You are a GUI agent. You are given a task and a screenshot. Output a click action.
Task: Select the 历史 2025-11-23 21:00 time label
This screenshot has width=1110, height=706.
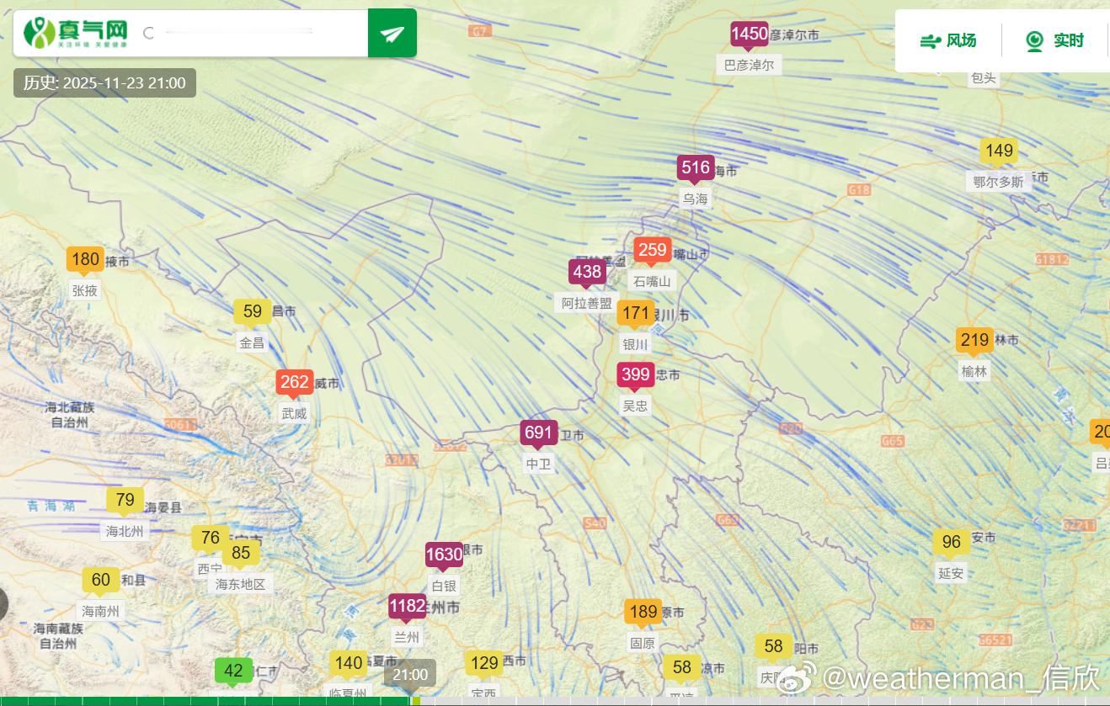104,82
